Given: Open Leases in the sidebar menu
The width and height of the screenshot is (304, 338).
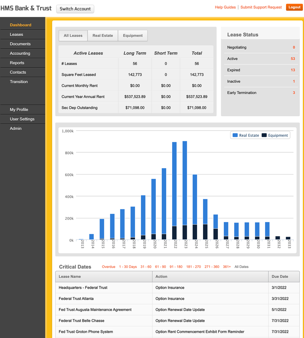Looking at the screenshot, I should 16,35.
